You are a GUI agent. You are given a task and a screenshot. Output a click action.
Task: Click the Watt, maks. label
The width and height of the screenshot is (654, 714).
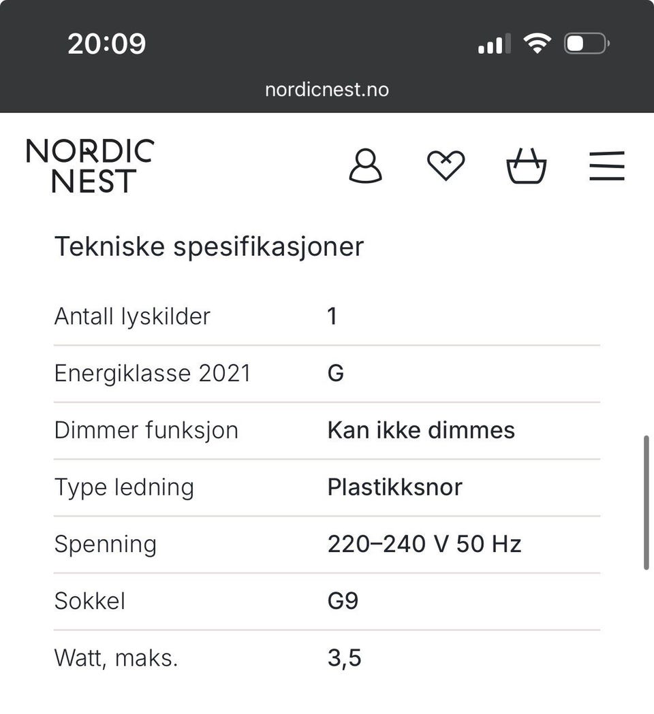click(x=116, y=658)
